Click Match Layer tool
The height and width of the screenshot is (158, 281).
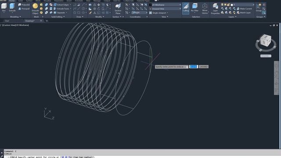click(244, 13)
